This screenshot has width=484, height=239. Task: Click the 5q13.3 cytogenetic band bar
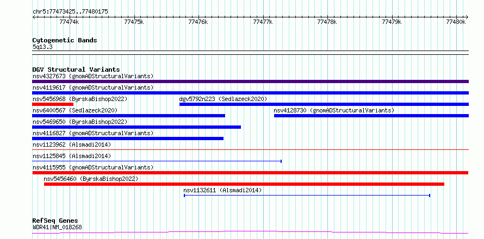coord(250,53)
